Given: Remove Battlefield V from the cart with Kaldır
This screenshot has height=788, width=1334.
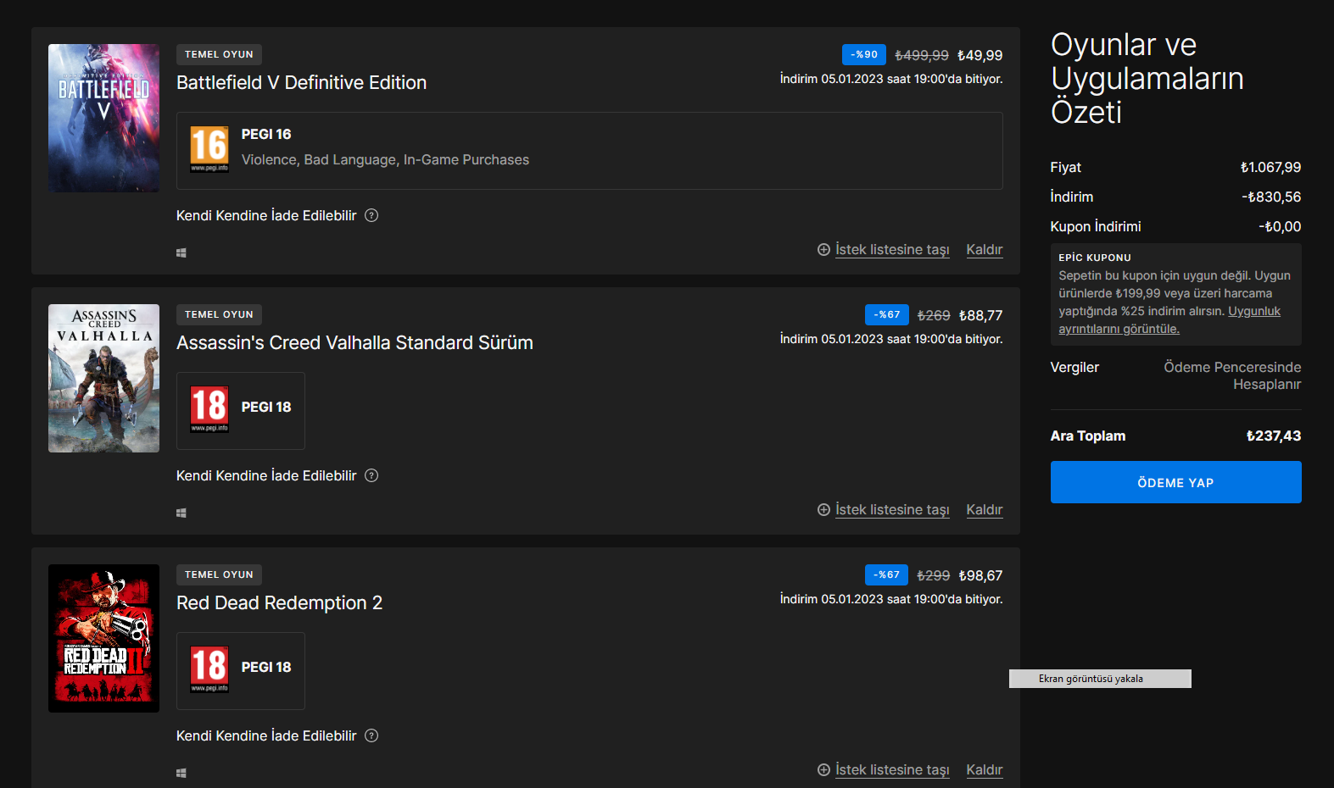Looking at the screenshot, I should 985,249.
